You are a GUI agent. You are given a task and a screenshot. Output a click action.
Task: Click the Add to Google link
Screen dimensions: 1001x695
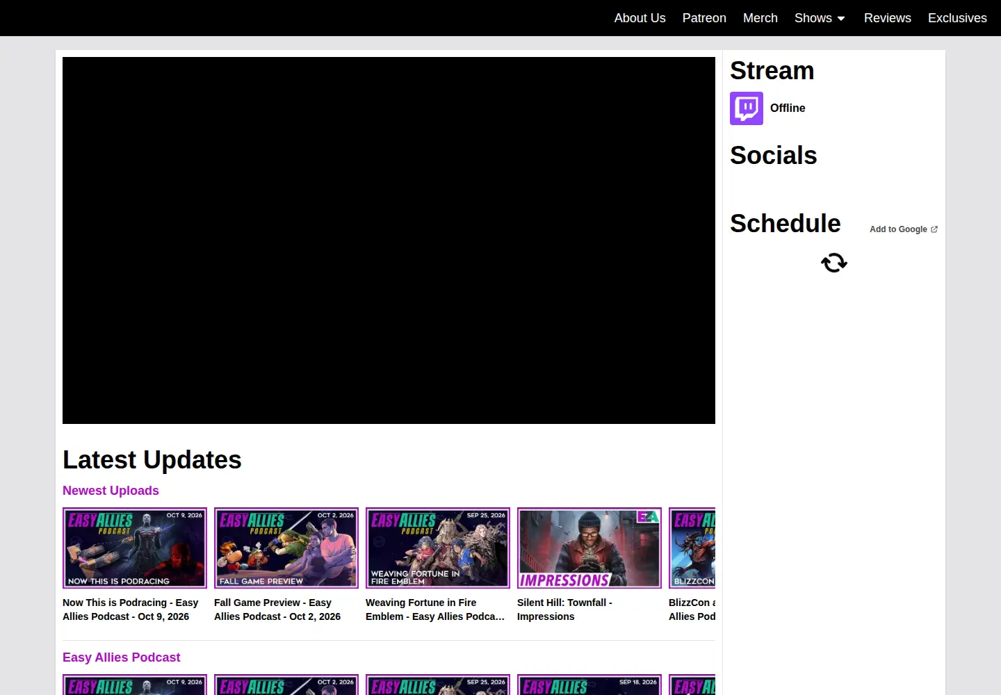click(x=904, y=229)
